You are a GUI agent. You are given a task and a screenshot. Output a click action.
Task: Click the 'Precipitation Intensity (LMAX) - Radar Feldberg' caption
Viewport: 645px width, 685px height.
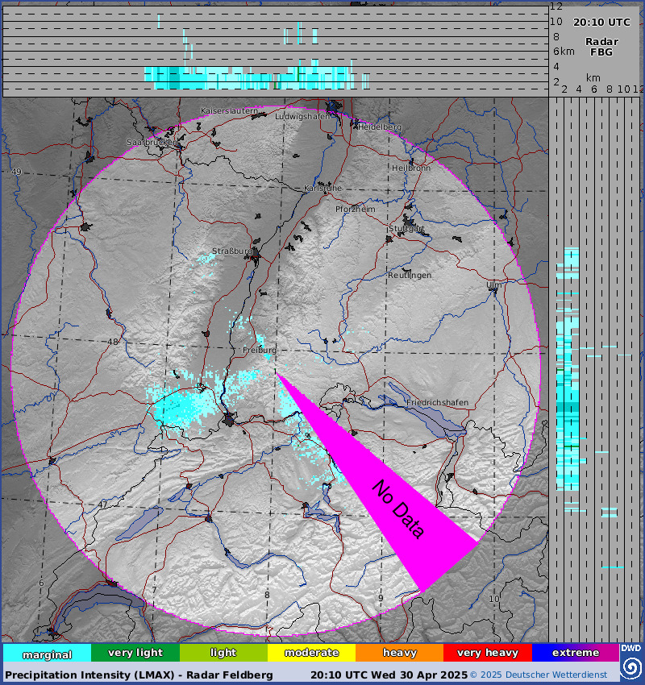(x=139, y=675)
